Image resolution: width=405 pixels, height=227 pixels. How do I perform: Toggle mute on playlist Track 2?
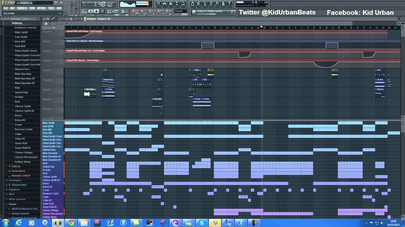(62, 47)
